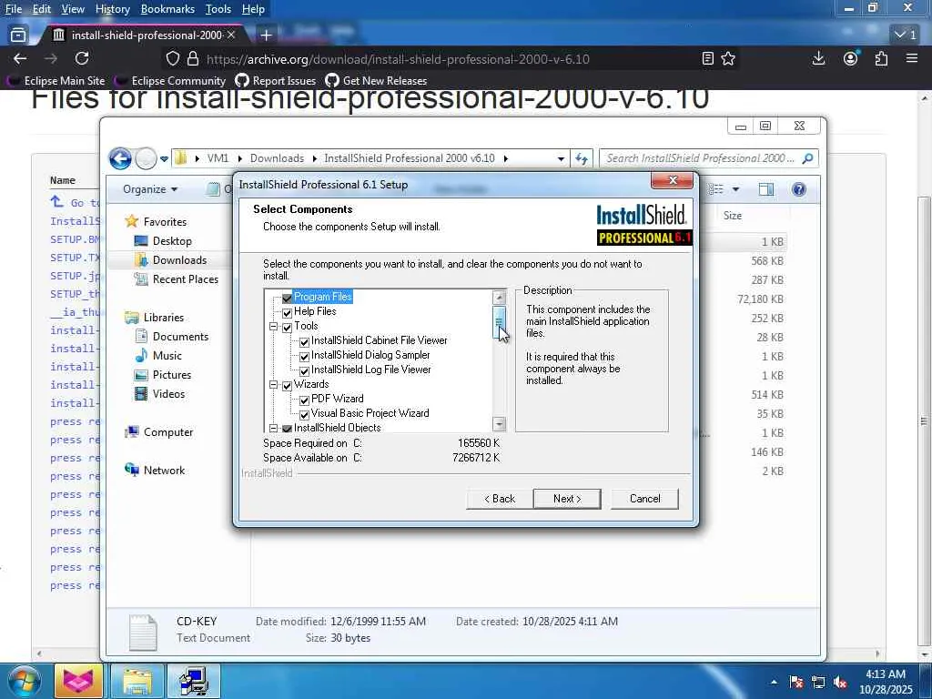Click the site security shield icon

[172, 58]
